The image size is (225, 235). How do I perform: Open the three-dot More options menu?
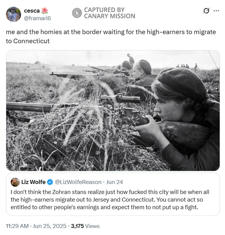click(216, 11)
